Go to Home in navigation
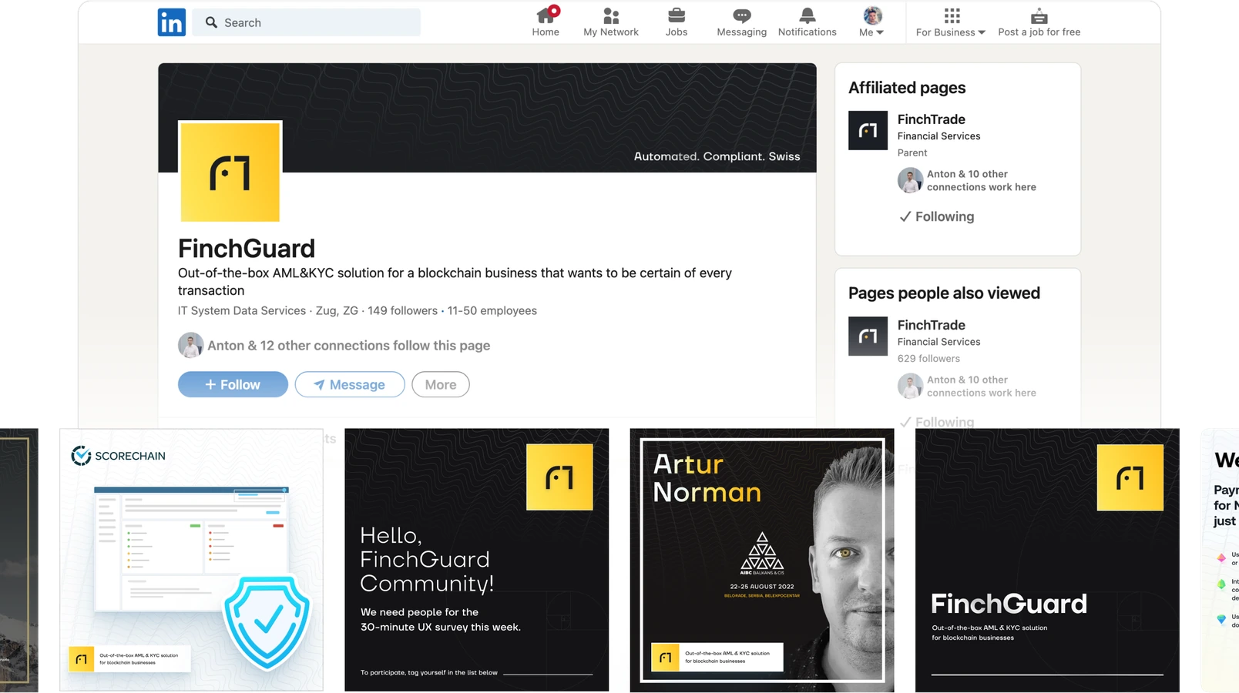The width and height of the screenshot is (1239, 693). click(546, 22)
